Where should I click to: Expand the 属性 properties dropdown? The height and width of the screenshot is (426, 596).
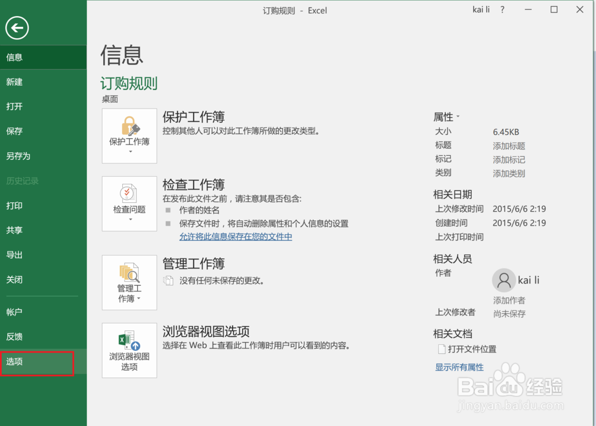click(446, 117)
